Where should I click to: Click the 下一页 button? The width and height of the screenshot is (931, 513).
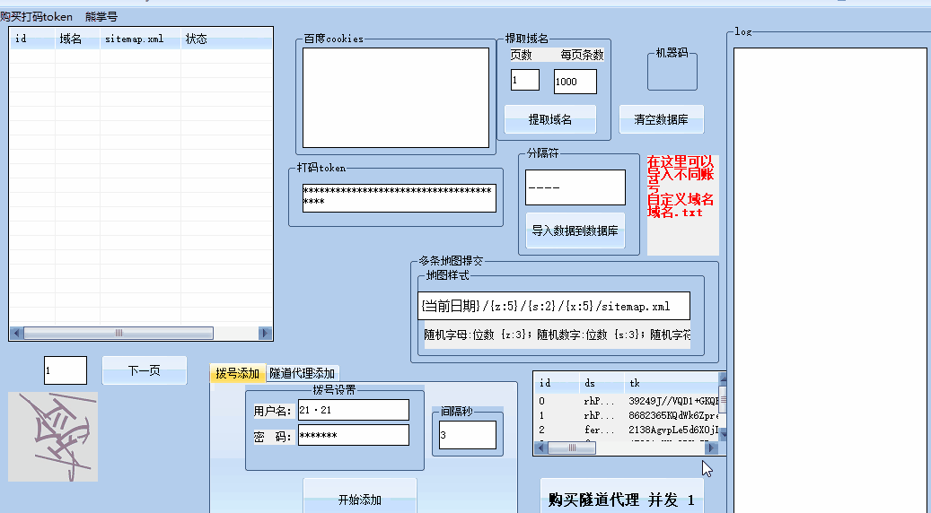[x=145, y=370]
